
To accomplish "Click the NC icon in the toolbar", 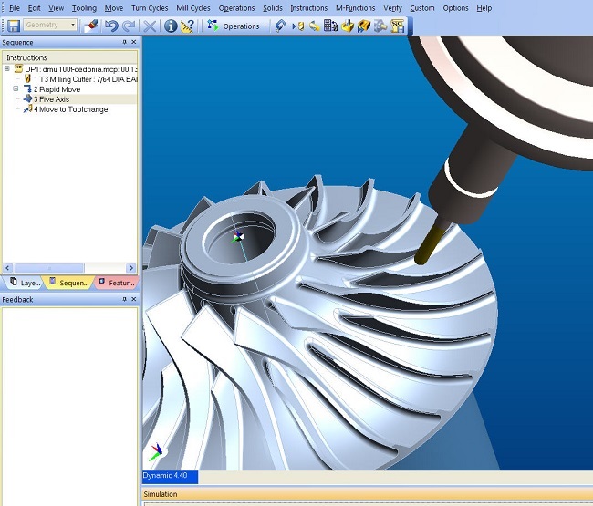I will point(398,26).
